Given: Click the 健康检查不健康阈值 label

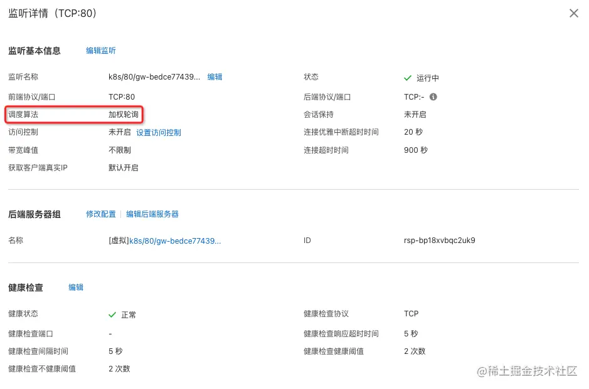Looking at the screenshot, I should (x=41, y=369).
